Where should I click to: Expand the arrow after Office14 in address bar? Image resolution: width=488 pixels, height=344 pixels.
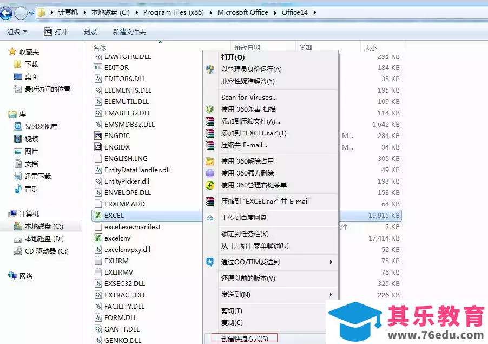coord(315,13)
